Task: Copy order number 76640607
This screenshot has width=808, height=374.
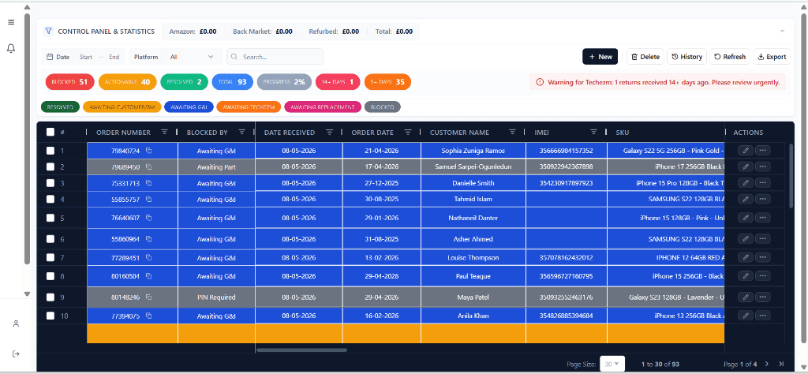Action: pyautogui.click(x=148, y=218)
